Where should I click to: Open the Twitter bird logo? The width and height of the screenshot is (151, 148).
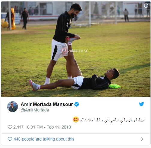141,104
